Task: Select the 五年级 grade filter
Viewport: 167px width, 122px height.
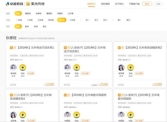Action: (x=62, y=20)
